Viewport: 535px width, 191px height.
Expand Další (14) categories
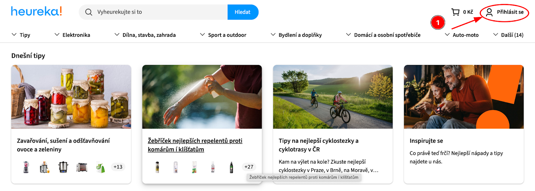508,35
